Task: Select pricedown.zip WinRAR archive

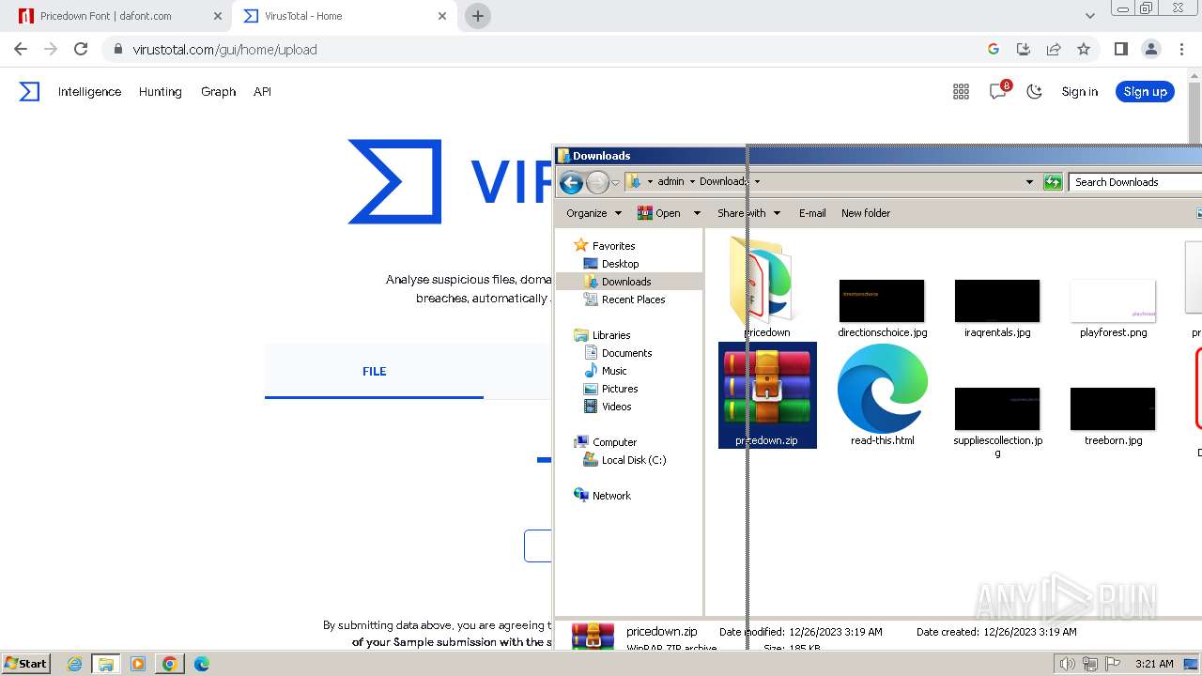Action: coord(767,395)
